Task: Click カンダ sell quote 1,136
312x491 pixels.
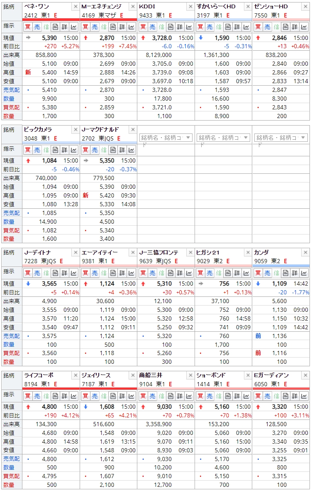Action: 280,336
